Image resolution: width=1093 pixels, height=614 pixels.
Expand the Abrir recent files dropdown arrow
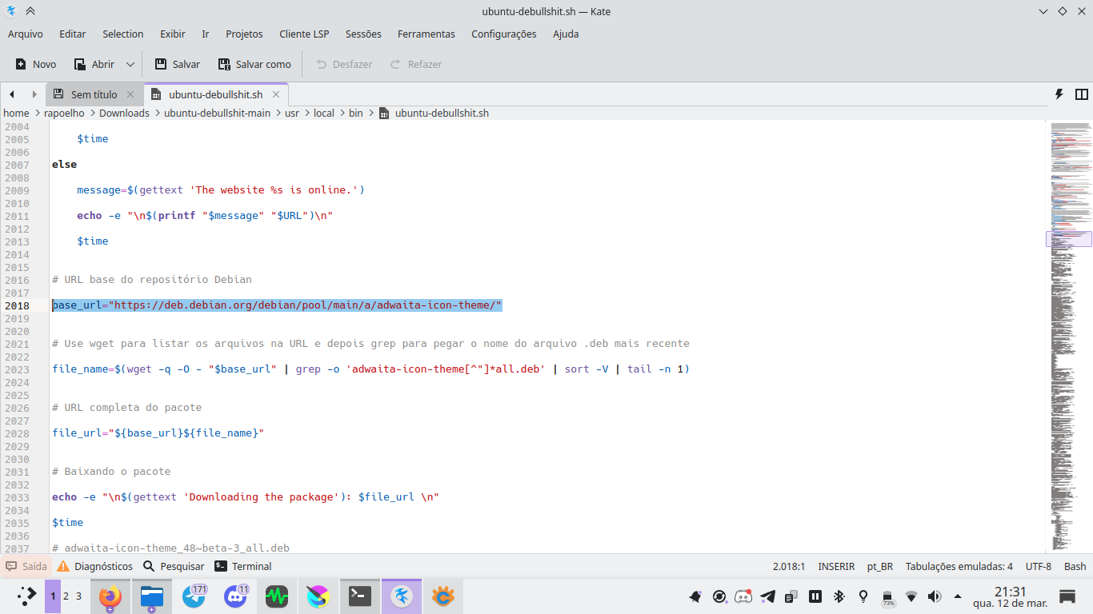tap(130, 64)
